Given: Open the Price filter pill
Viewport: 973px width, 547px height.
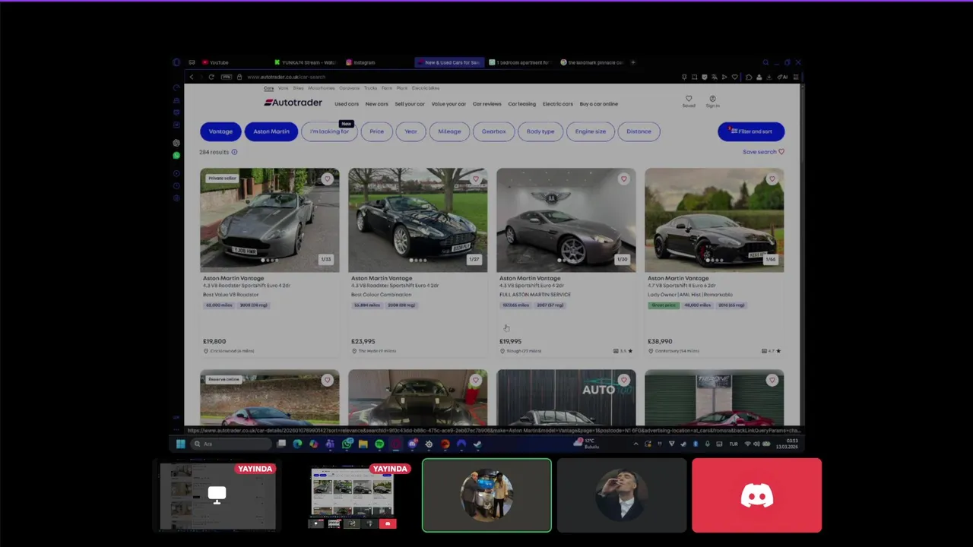Looking at the screenshot, I should (377, 131).
